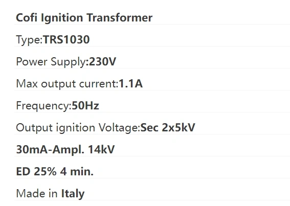Viewport: 290px width, 206px height.
Task: Click the Frequency label
Action: pos(43,106)
